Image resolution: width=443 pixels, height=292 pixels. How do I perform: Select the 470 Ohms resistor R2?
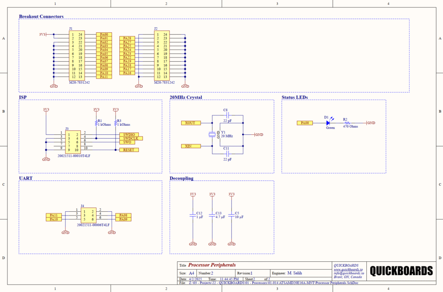pos(346,123)
